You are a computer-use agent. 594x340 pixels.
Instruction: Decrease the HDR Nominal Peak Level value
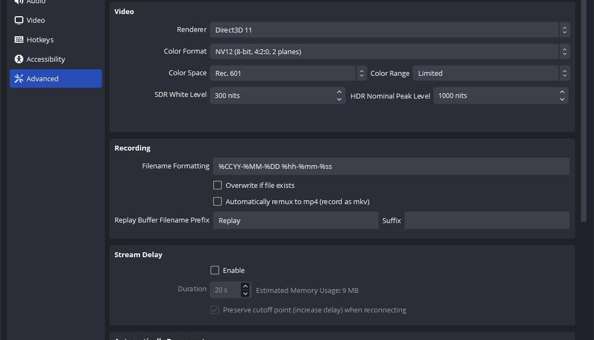[x=562, y=99]
